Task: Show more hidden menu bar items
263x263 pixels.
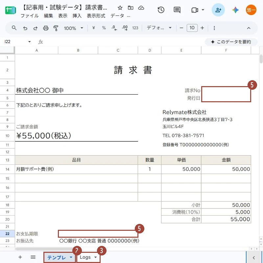Action: (129, 16)
